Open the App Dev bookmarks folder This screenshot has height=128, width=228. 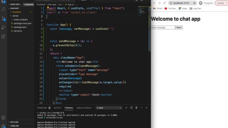(196, 9)
